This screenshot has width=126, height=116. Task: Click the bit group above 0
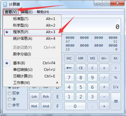tap(113, 45)
